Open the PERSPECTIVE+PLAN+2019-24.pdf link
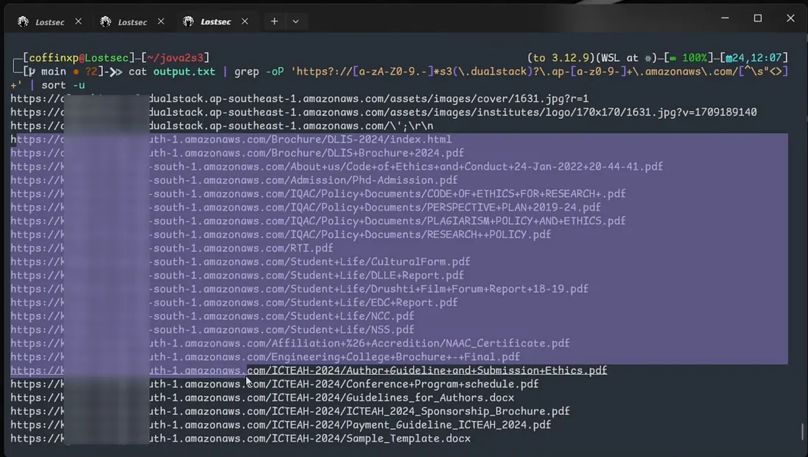The height and width of the screenshot is (457, 808). 306,208
